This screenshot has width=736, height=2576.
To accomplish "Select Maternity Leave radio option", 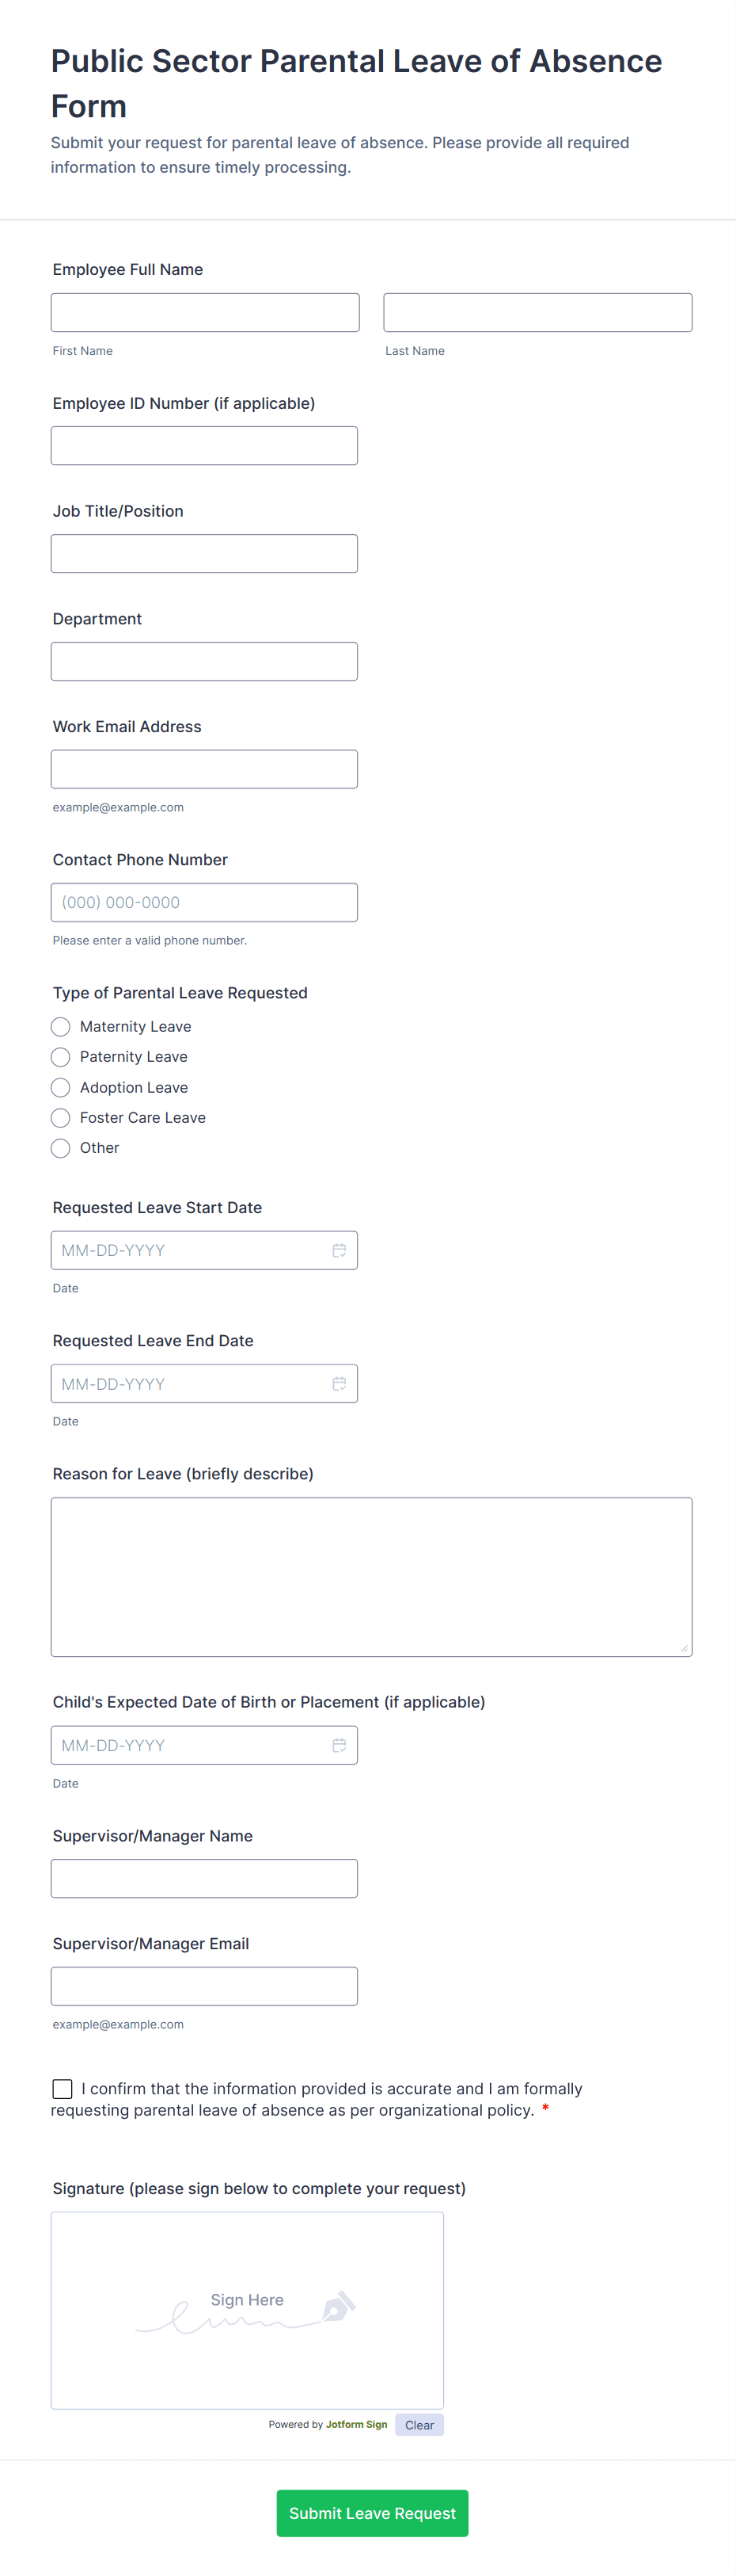I will [x=61, y=1027].
